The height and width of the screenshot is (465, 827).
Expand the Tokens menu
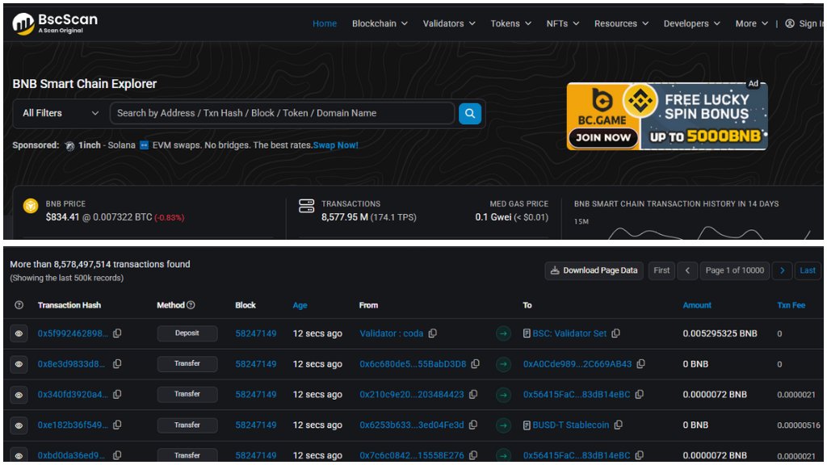[510, 23]
